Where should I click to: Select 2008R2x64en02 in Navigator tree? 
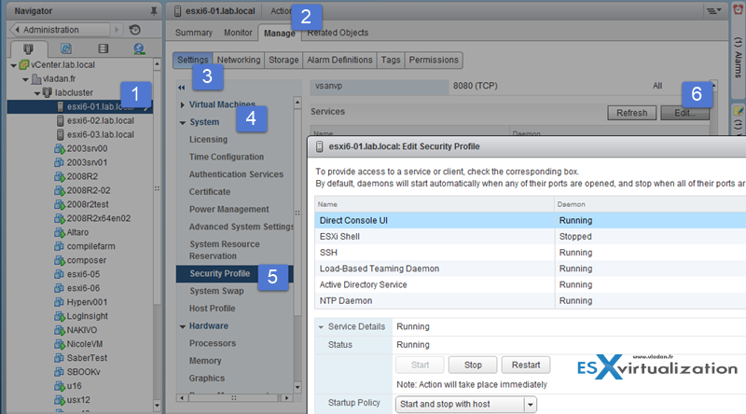pos(99,218)
